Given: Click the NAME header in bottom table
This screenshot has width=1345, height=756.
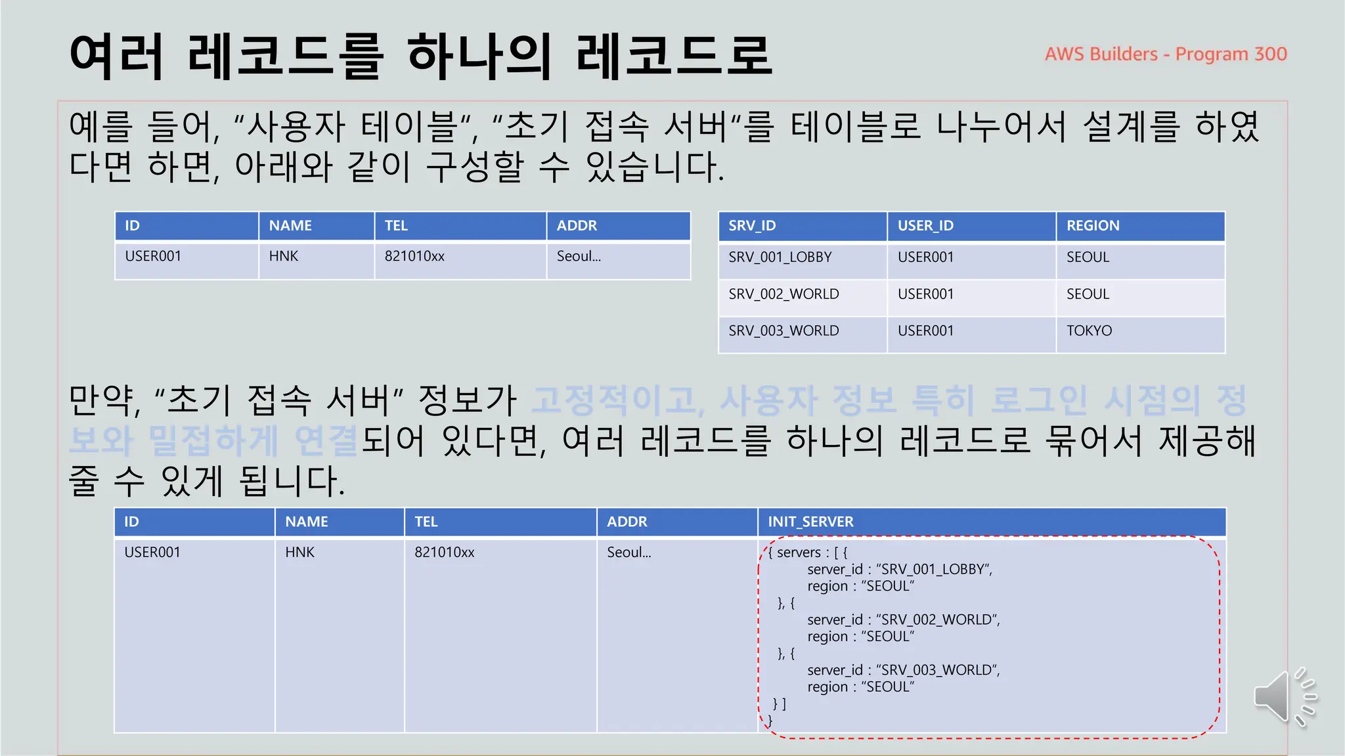Looking at the screenshot, I should [x=340, y=522].
